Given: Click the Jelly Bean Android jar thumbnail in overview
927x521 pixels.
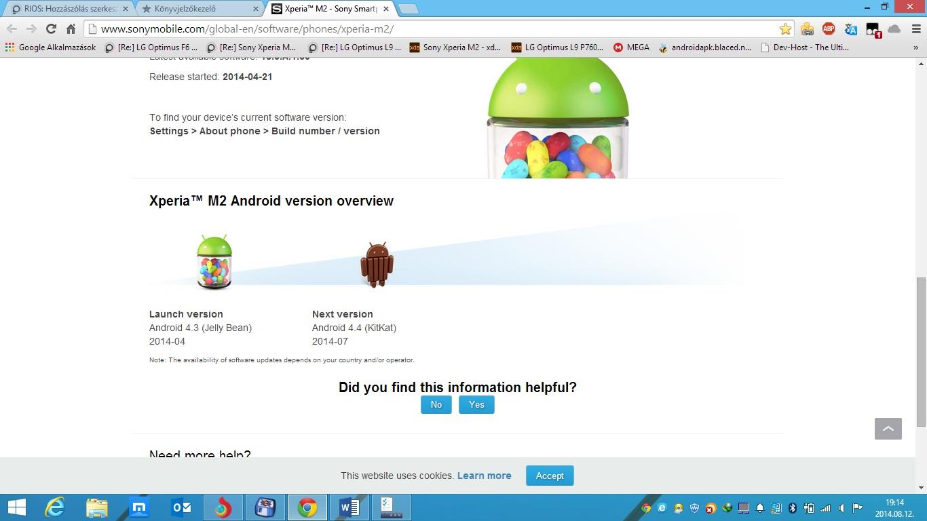Looking at the screenshot, I should tap(214, 263).
